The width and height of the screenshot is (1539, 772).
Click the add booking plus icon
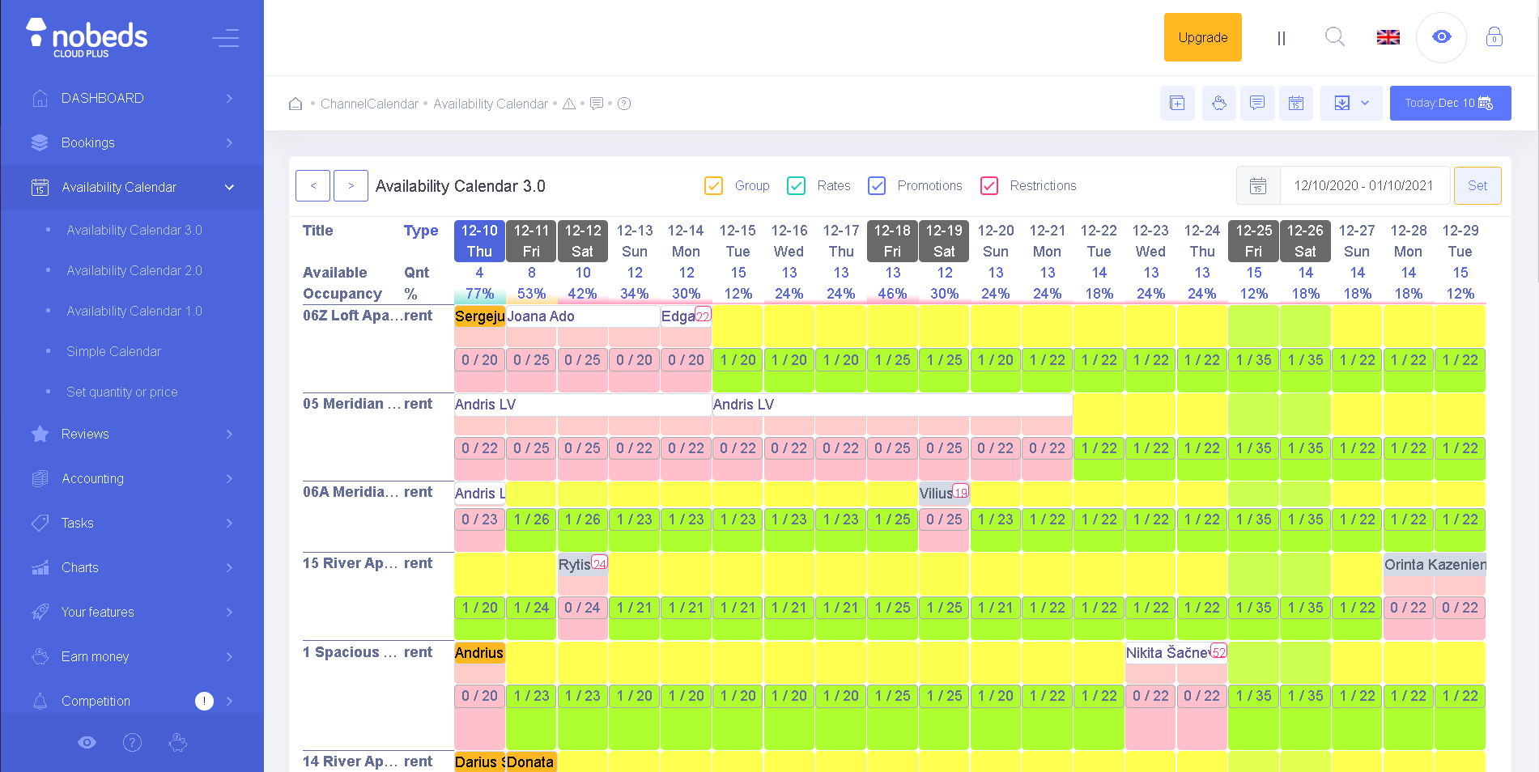[1177, 103]
